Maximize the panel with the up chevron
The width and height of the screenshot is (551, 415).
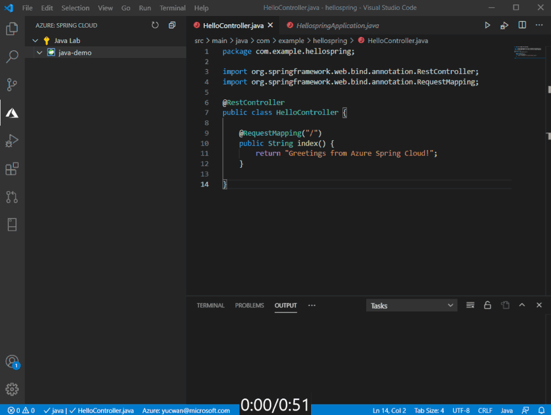[x=522, y=305]
